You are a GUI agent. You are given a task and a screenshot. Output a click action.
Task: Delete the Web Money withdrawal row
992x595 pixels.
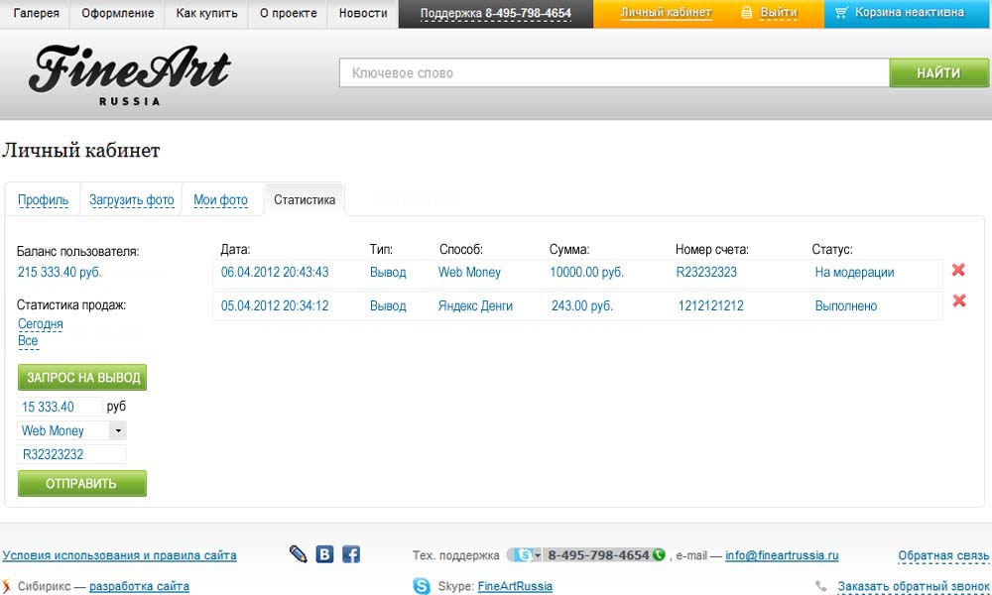point(958,270)
